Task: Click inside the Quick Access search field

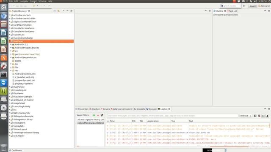Action: (230, 5)
